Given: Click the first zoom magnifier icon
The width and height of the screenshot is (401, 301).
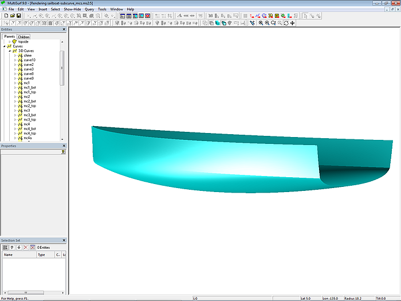Looking at the screenshot, I should [261, 24].
